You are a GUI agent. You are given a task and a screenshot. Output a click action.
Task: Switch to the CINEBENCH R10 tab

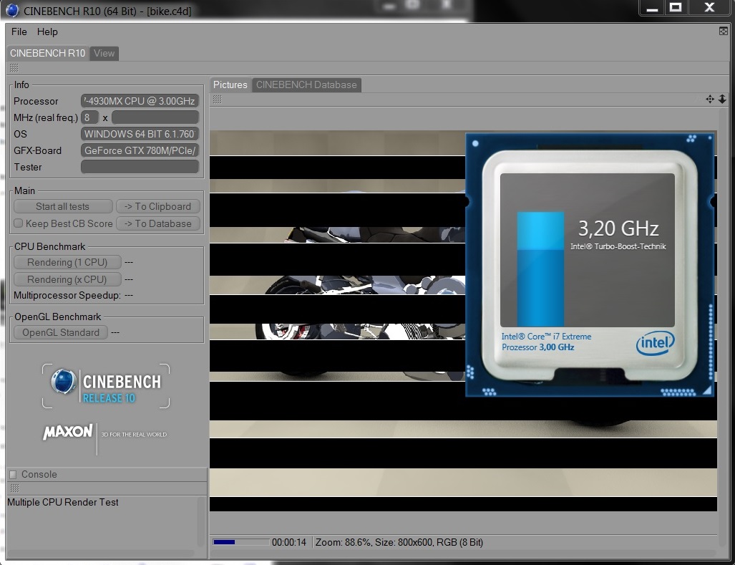pos(48,54)
